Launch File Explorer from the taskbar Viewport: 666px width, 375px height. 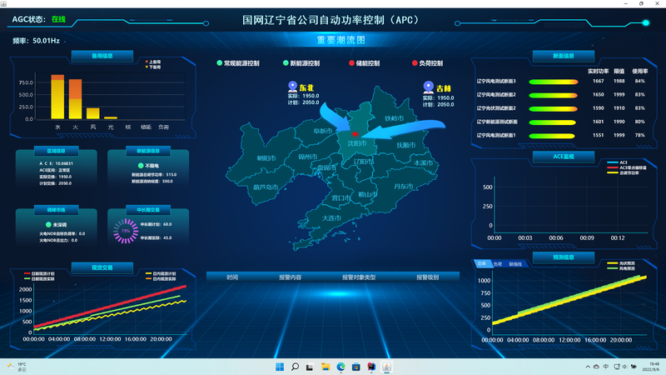point(326,367)
